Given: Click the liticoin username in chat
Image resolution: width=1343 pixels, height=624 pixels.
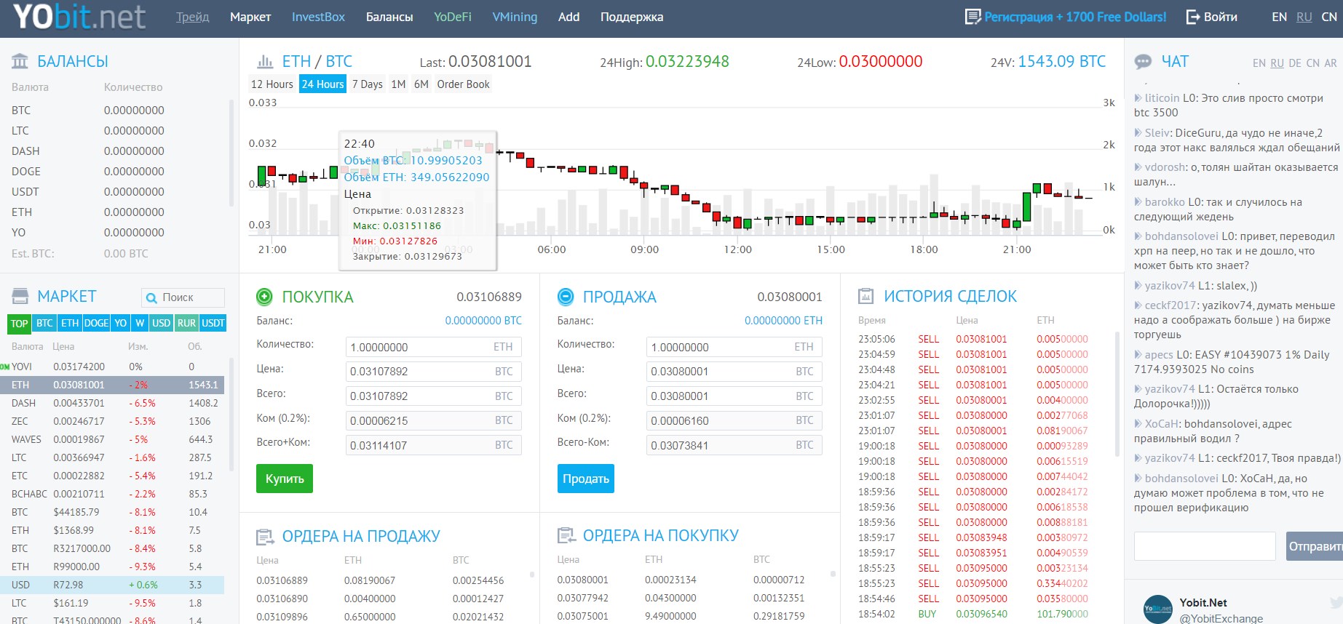Looking at the screenshot, I should pos(1162,97).
